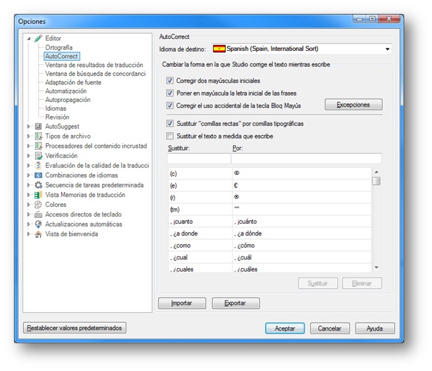This screenshot has width=432, height=371.
Task: Enable Sustituir el texto a medida que escribe
Action: click(x=170, y=136)
